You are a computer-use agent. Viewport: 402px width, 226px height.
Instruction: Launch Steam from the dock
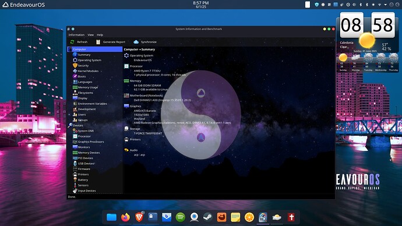pyautogui.click(x=207, y=217)
